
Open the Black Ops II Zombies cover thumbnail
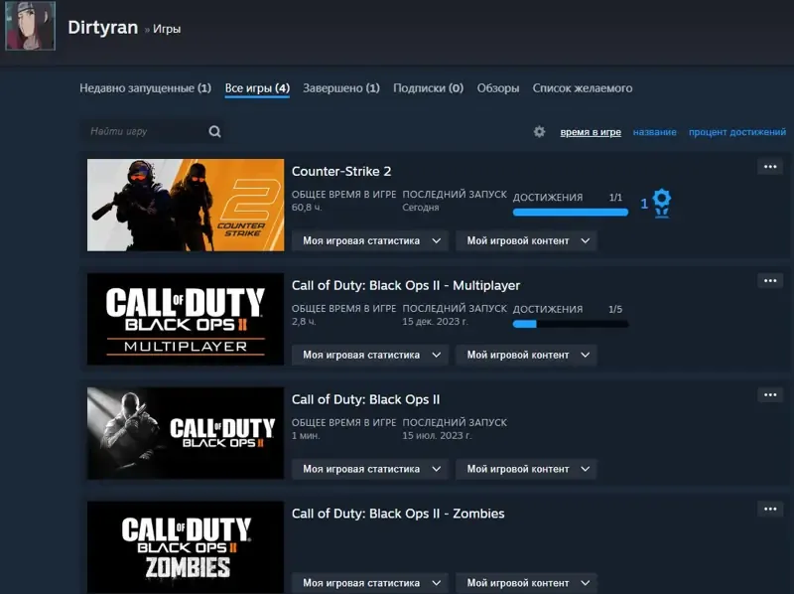(186, 547)
